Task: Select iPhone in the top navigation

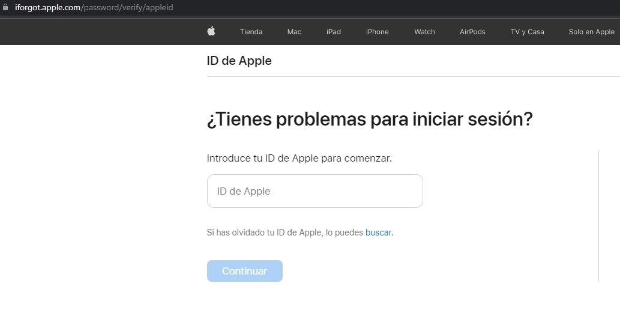Action: click(377, 32)
